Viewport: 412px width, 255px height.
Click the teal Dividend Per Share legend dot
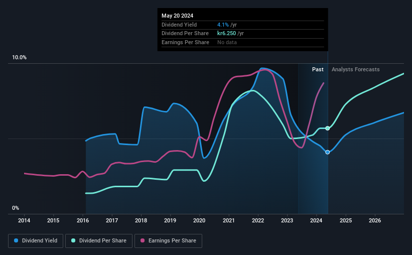click(73, 240)
